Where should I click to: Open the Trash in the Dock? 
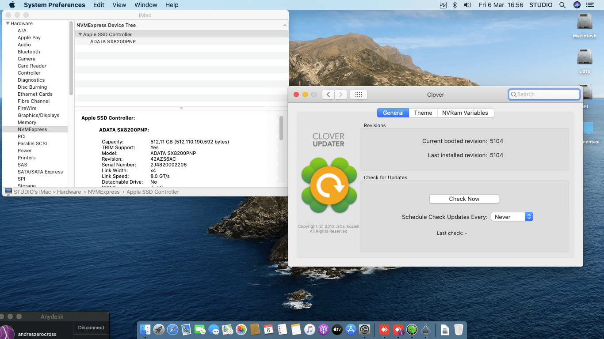point(459,329)
